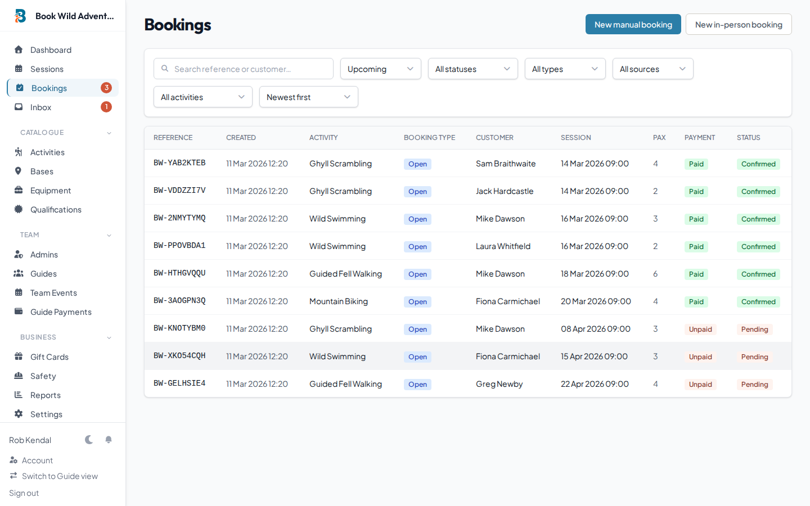Screen dimensions: 810x506
Task: Click Sign out
Action: tap(23, 493)
